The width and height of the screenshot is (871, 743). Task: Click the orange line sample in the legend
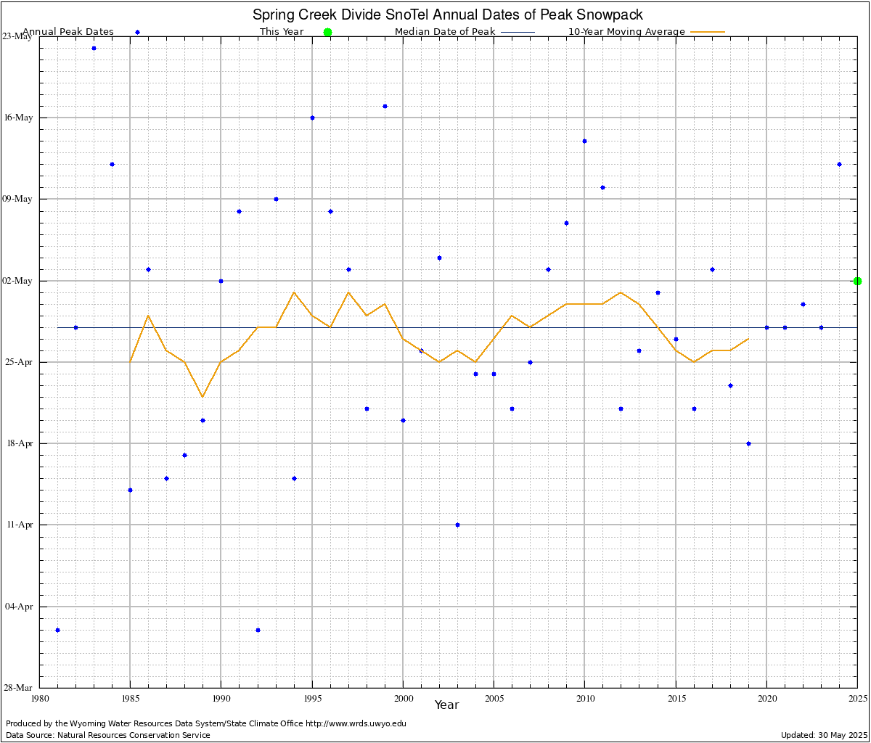click(708, 32)
